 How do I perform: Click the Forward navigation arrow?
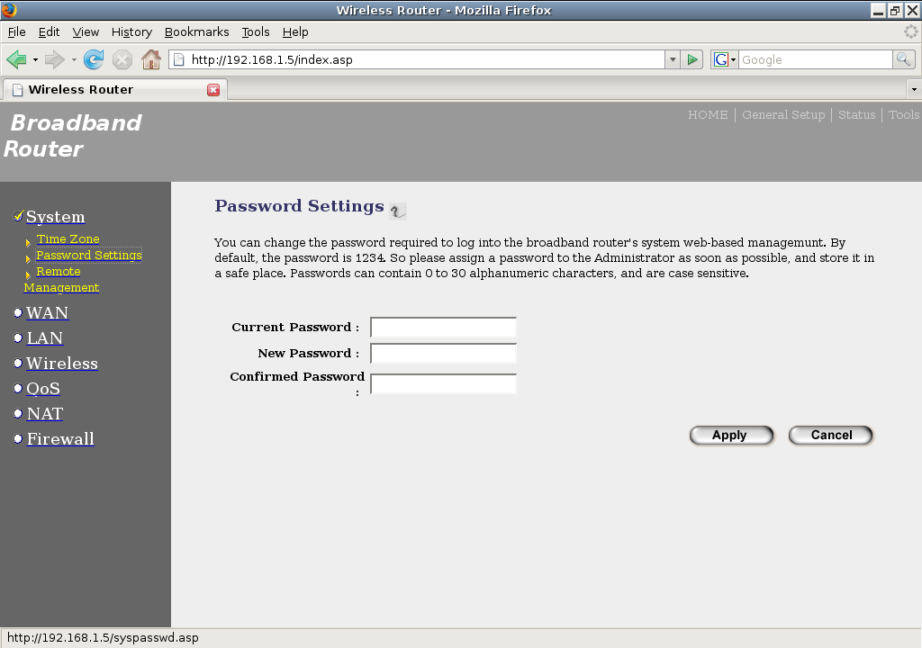point(54,59)
